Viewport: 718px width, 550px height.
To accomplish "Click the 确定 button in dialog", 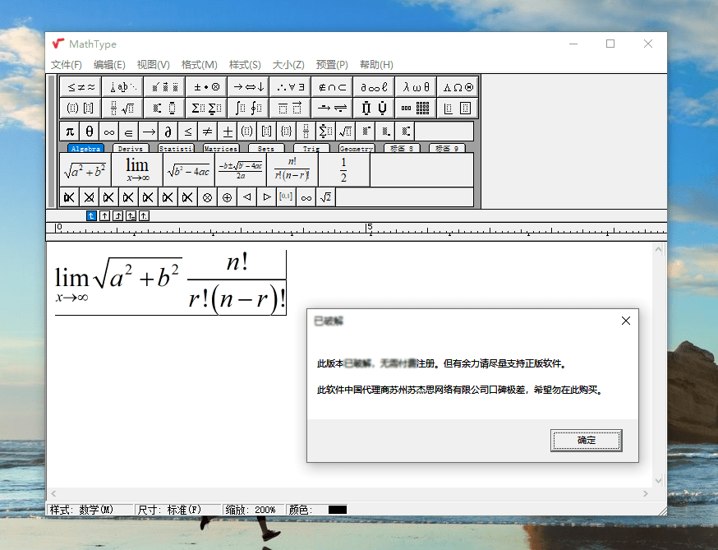I will click(x=586, y=441).
